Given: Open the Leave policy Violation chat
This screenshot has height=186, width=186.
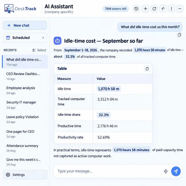Looking at the screenshot, I should 25,119.
